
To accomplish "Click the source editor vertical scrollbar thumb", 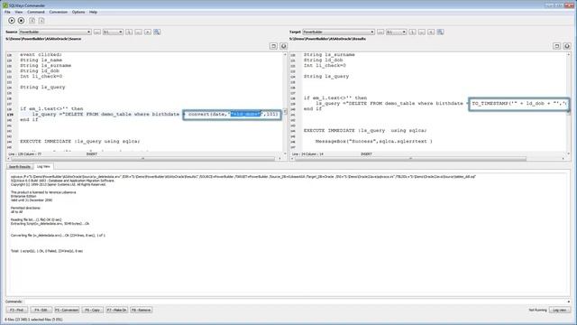I will (x=285, y=111).
